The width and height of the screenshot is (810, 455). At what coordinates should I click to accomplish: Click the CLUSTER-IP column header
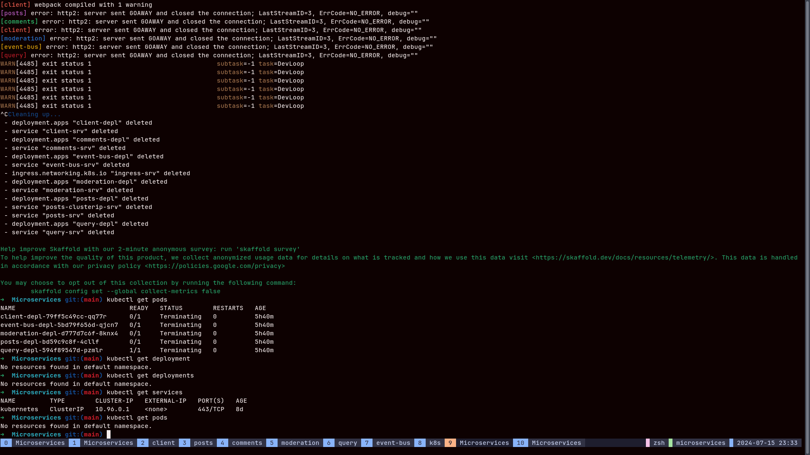click(114, 401)
